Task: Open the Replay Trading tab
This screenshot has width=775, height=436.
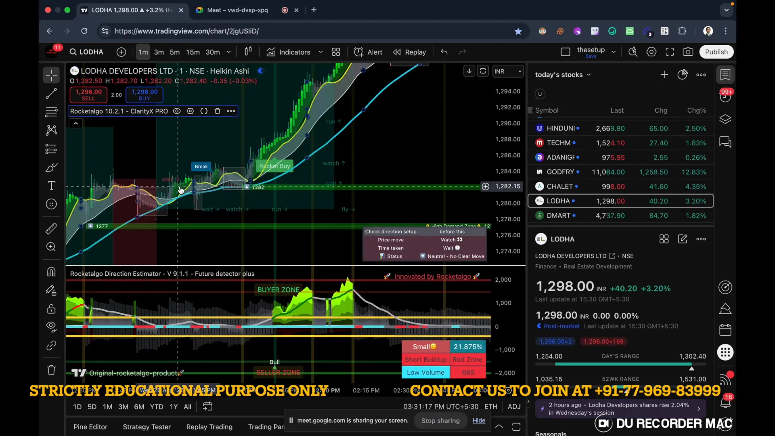Action: [209, 427]
